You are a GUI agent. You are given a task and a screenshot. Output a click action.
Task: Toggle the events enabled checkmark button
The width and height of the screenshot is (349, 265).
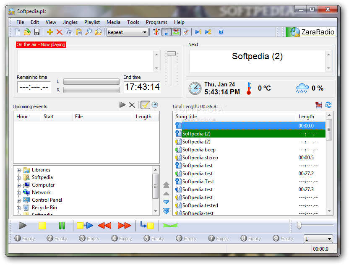pos(145,105)
